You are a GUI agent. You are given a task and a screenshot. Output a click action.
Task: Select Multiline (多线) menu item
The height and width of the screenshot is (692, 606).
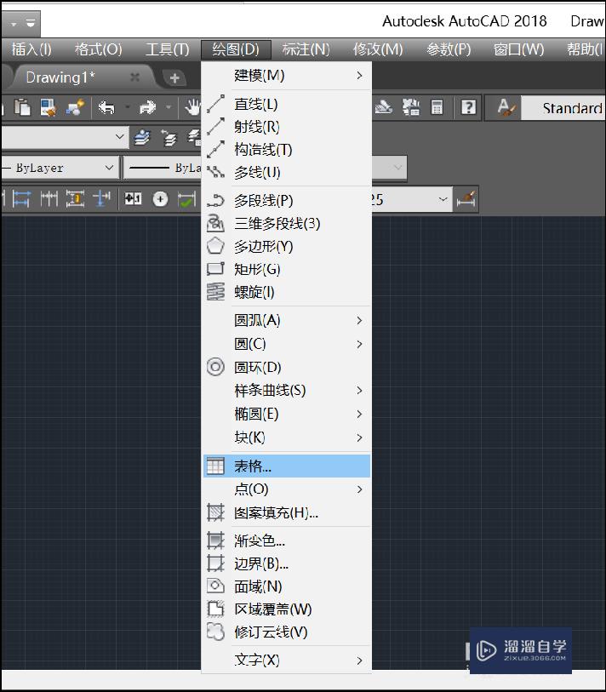[x=286, y=172]
